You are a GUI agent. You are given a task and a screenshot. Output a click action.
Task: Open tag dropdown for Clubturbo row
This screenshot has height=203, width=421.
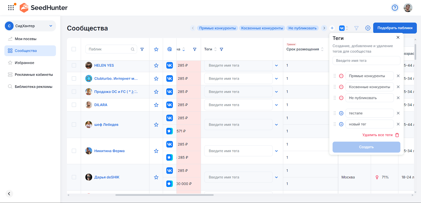tap(276, 79)
